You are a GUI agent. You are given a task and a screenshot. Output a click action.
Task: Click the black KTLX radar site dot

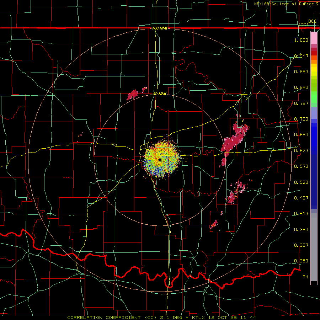(160, 160)
